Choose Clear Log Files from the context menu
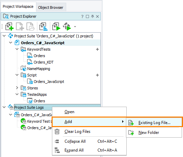This screenshot has width=183, height=157. pos(89,132)
